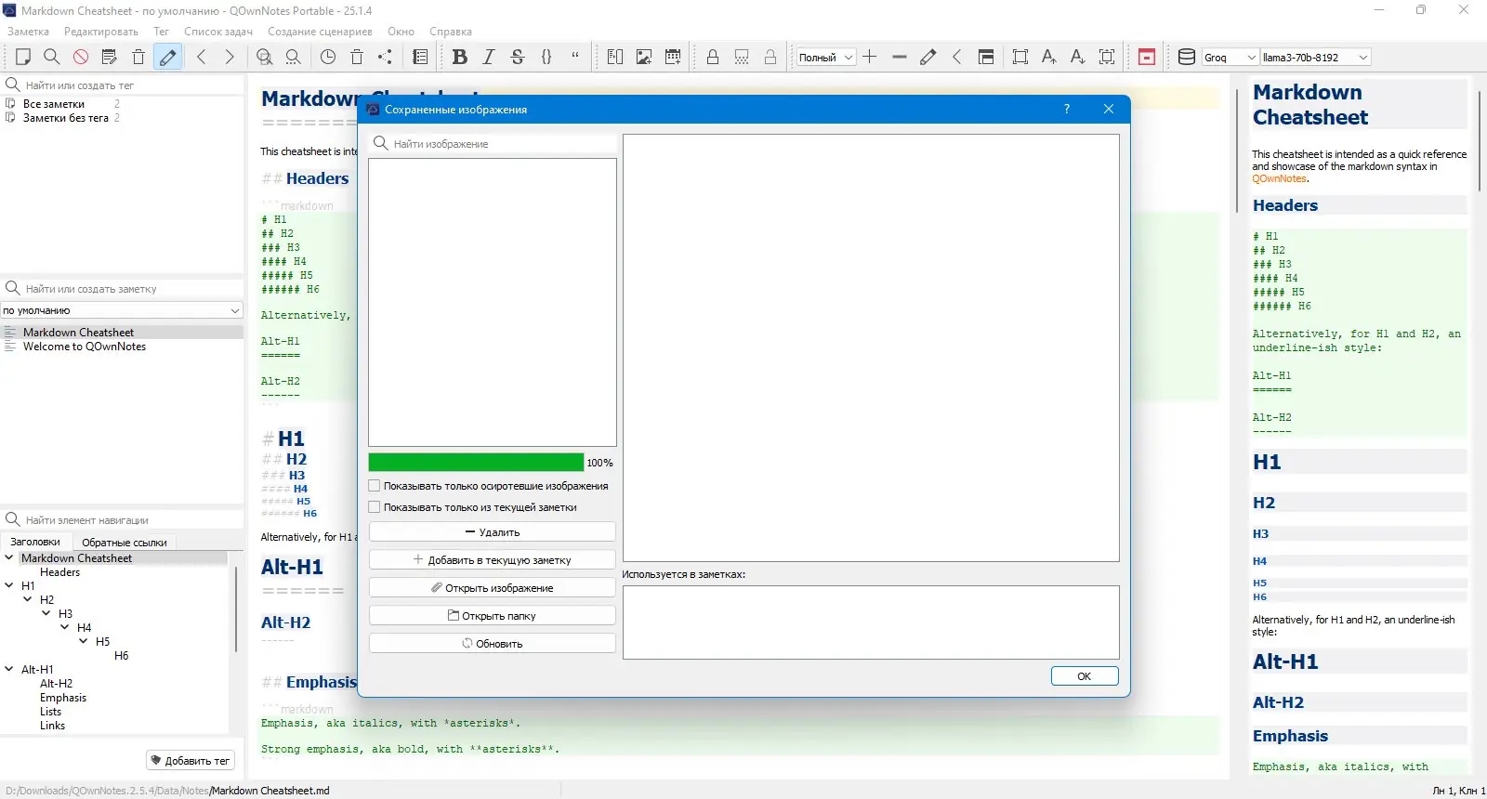Select the Все заметки tag entry
The image size is (1487, 799).
pyautogui.click(x=54, y=104)
